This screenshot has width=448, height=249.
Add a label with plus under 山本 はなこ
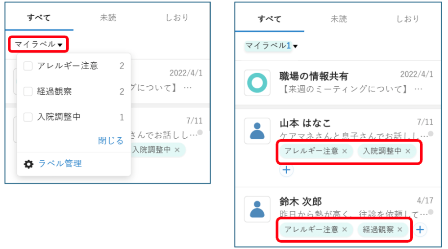pos(286,171)
